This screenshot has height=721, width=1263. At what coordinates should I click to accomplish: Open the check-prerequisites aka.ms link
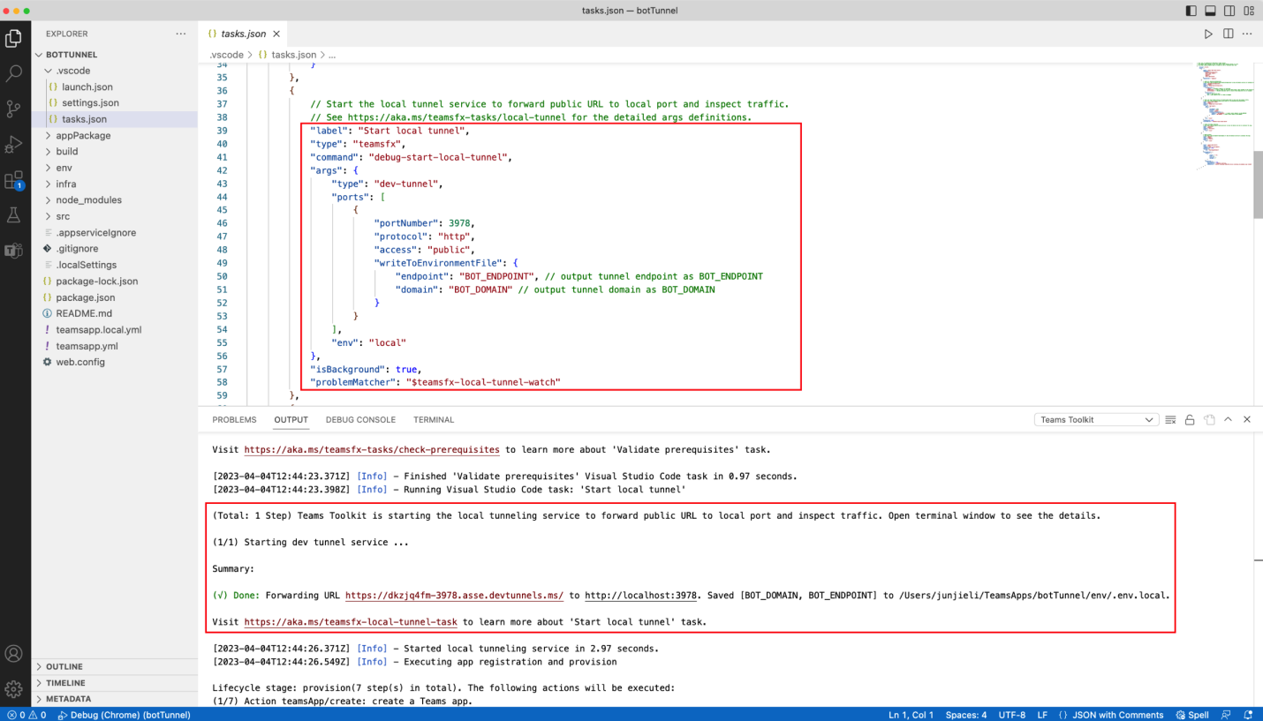[372, 449]
